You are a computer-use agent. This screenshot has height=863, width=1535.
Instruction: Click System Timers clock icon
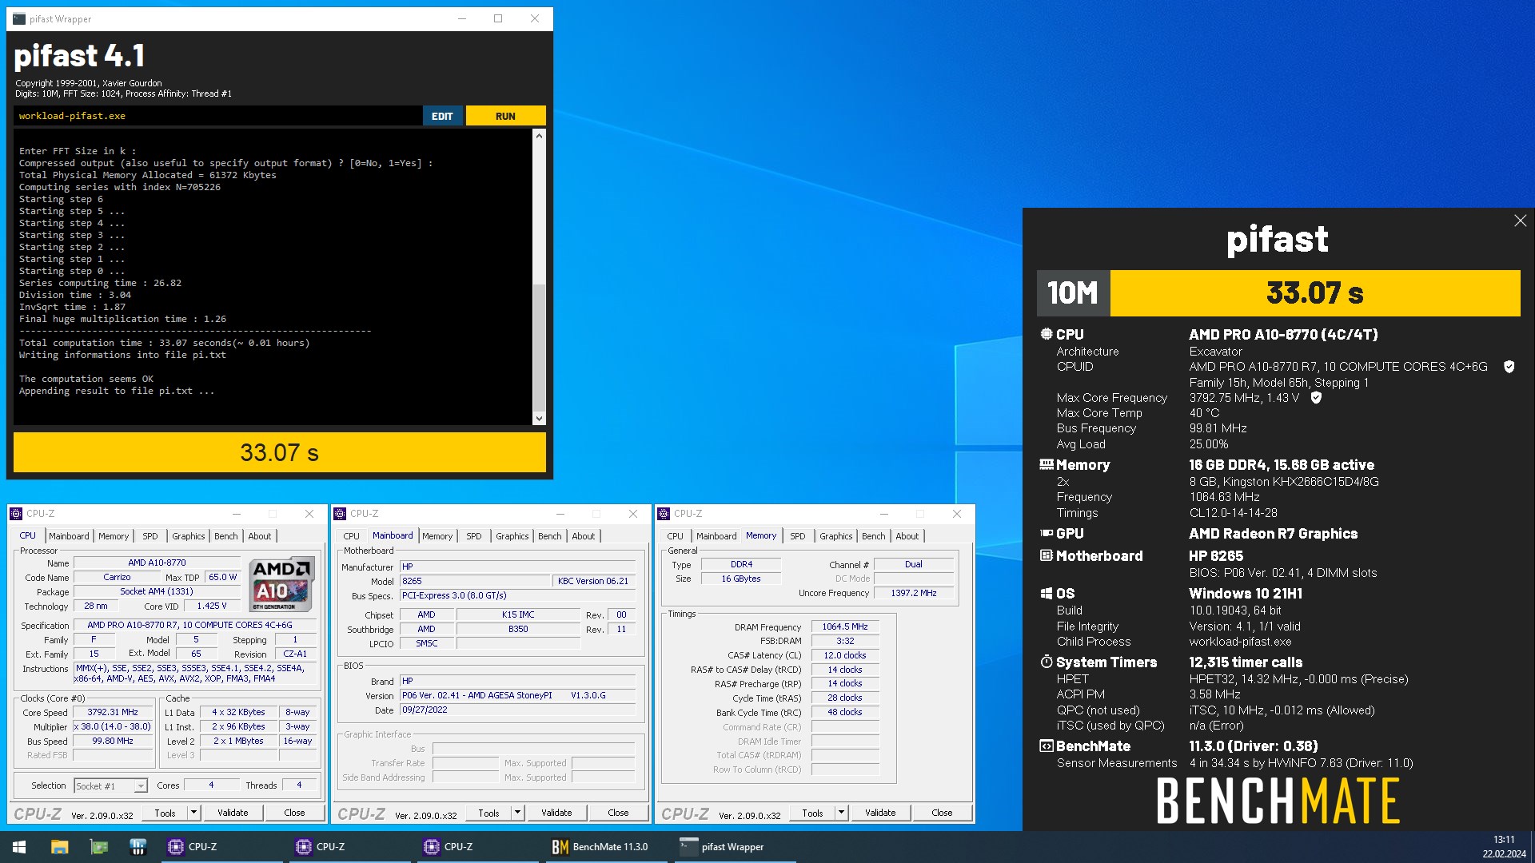click(x=1046, y=662)
